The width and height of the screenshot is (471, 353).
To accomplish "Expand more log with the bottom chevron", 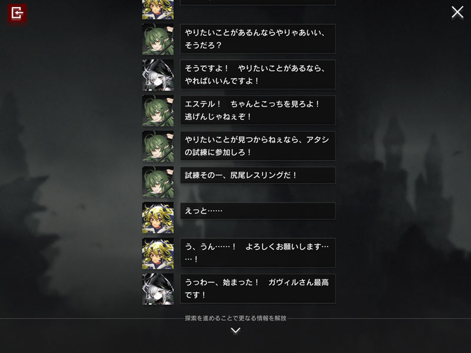I will (x=235, y=331).
